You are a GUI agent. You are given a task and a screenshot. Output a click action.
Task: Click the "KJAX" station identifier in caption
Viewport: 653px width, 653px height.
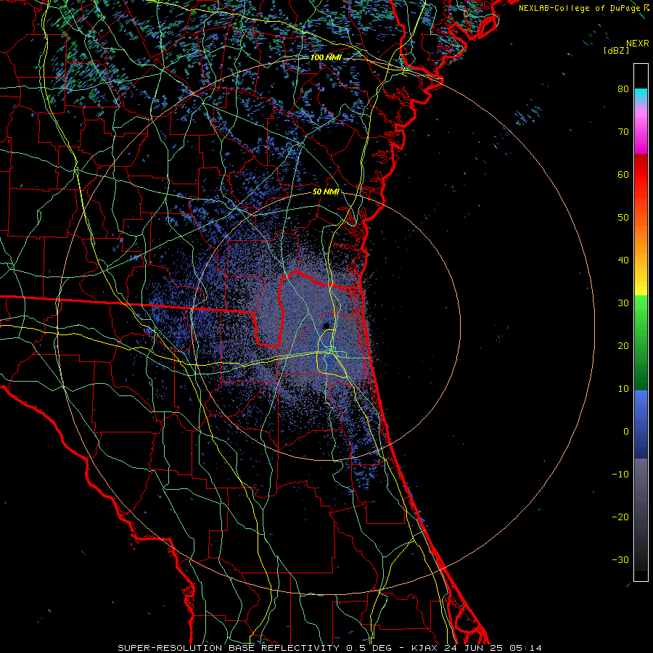(x=424, y=648)
